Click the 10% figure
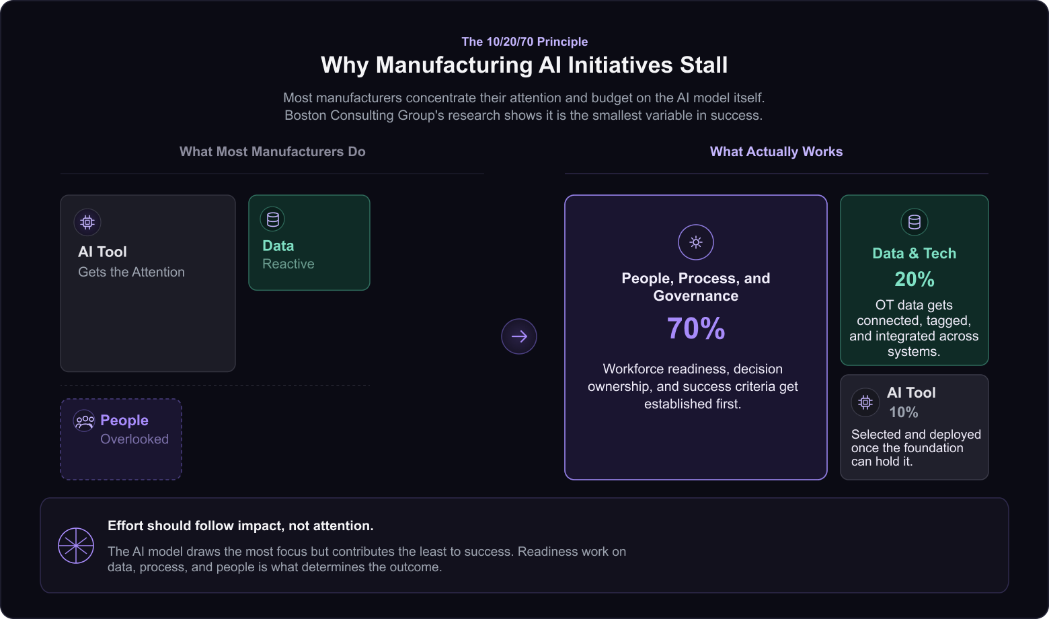 click(903, 412)
